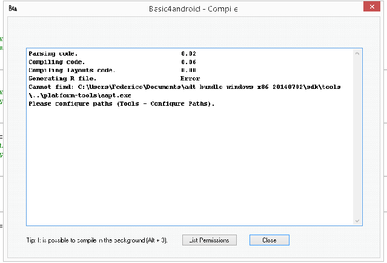Screen dimensions: 387x263
Task: Click the 0.02 timing value
Action: click(x=188, y=53)
